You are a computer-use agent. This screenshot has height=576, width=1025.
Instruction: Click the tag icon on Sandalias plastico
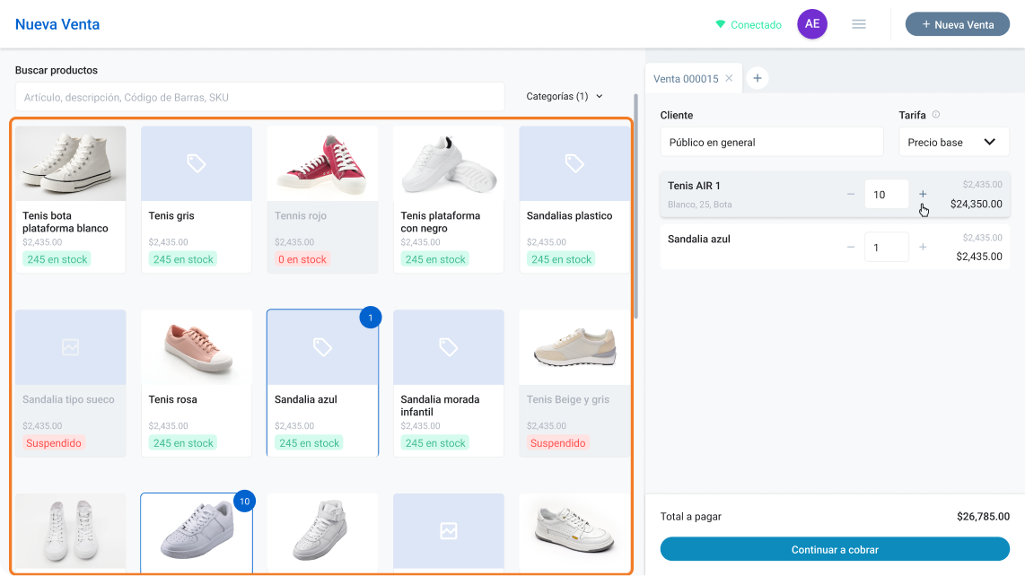point(574,163)
